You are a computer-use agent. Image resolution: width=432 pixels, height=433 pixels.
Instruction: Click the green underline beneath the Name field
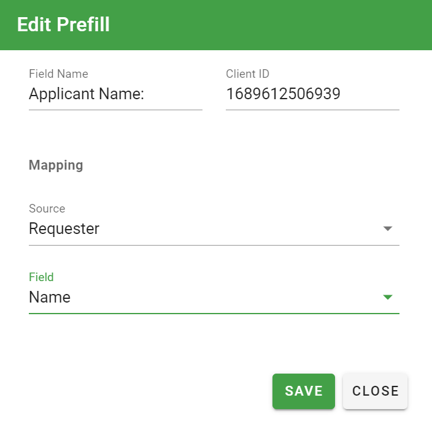(214, 314)
